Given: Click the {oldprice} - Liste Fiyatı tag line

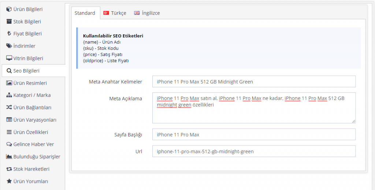Looking at the screenshot, I should coord(106,61).
